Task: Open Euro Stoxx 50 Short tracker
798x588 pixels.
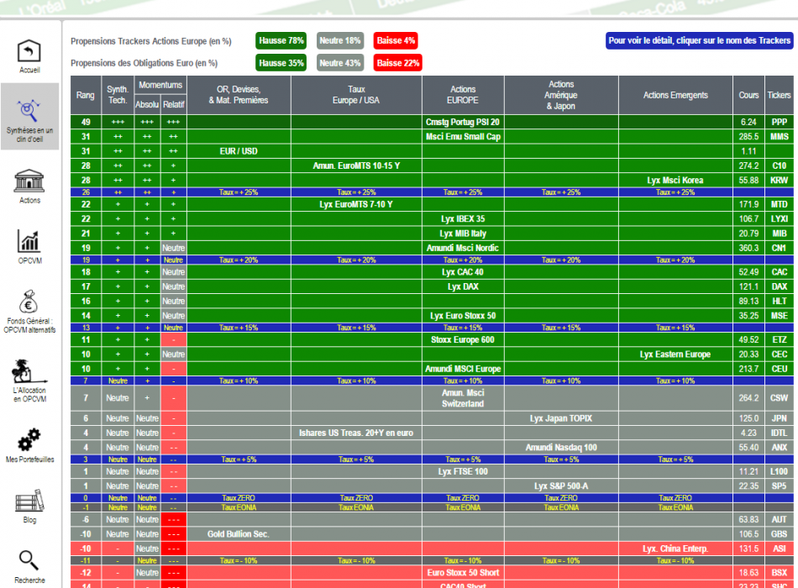Action: tap(463, 573)
